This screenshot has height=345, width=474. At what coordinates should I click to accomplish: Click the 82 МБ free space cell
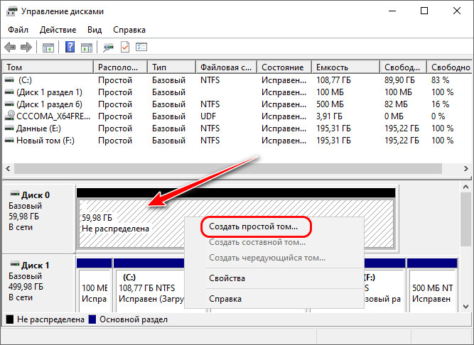396,104
